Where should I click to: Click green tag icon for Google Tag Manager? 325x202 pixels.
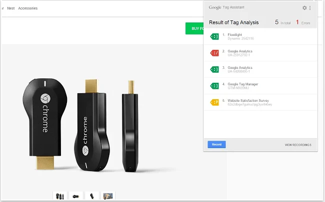coord(214,86)
